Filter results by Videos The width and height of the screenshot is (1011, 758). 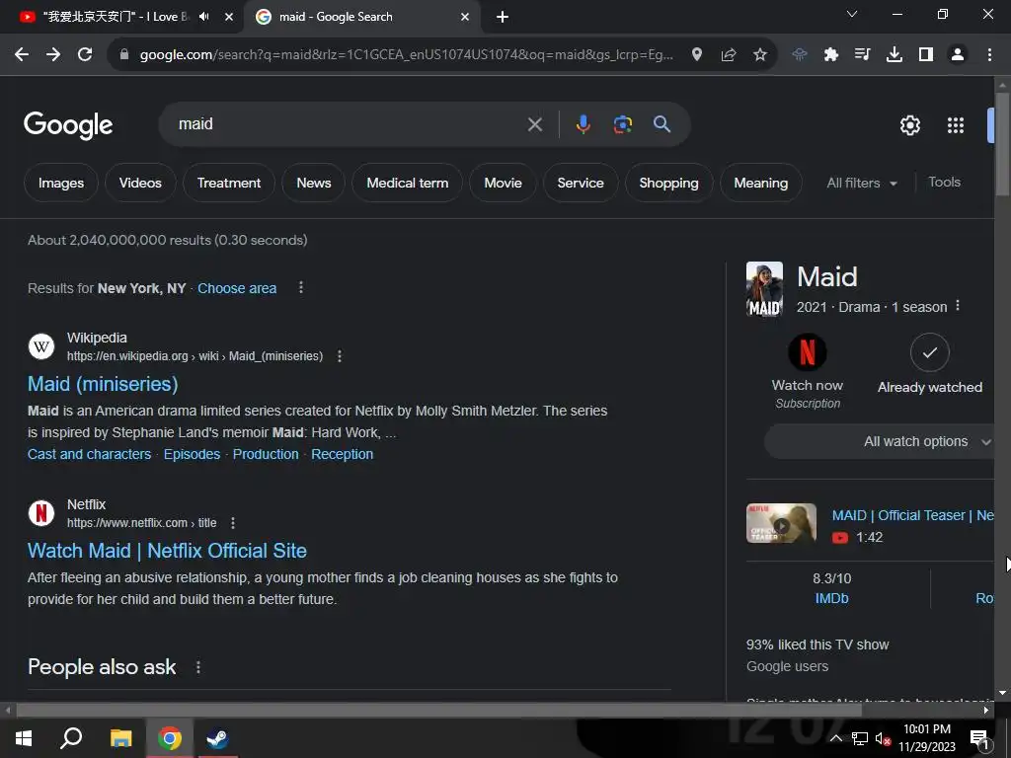140,183
